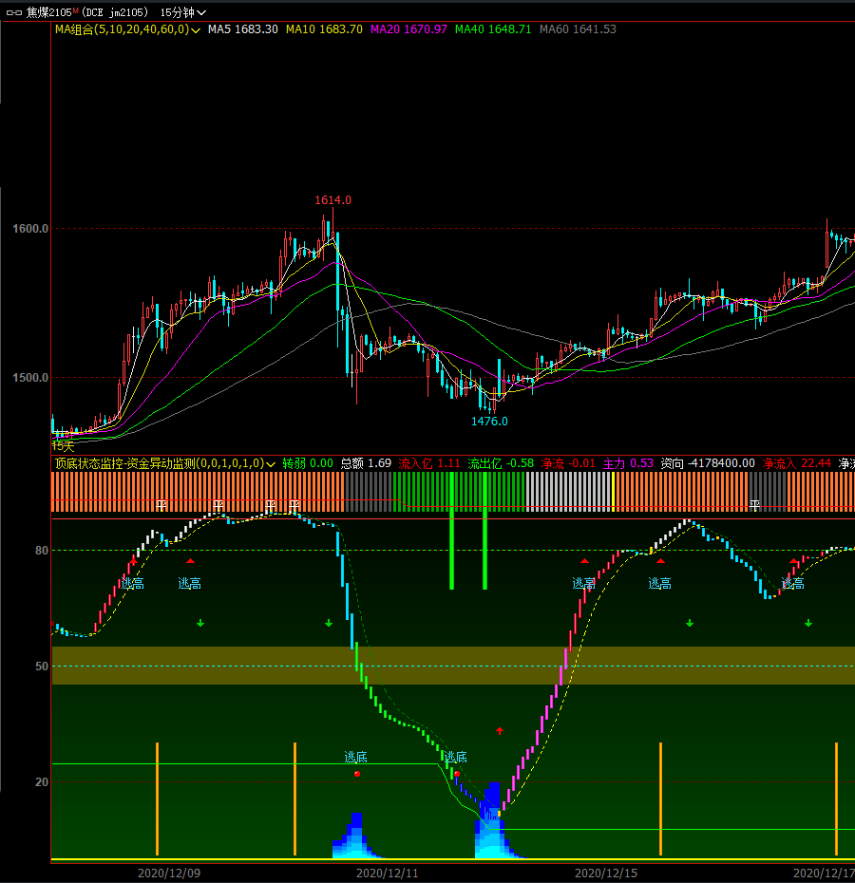Click the 资向 -4178400.00 readout

(x=708, y=463)
